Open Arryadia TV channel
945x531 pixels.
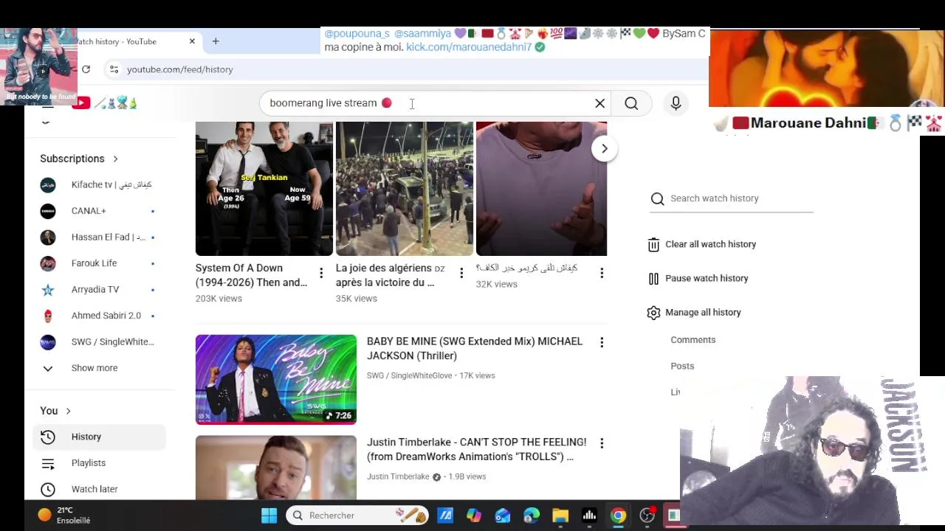coord(99,289)
